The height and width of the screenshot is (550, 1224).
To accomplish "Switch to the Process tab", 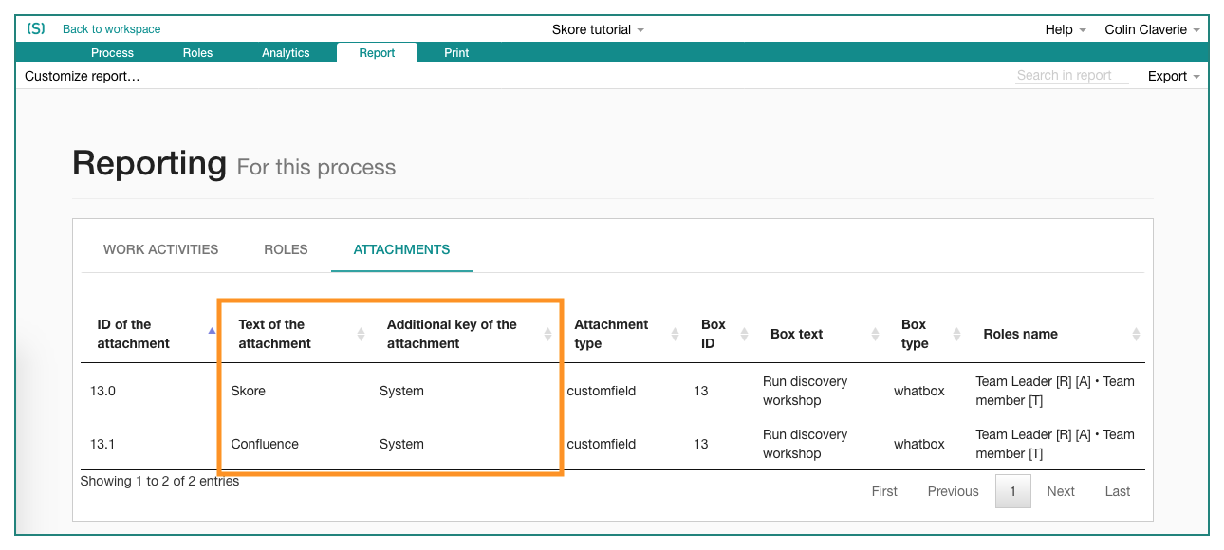I will tap(112, 53).
